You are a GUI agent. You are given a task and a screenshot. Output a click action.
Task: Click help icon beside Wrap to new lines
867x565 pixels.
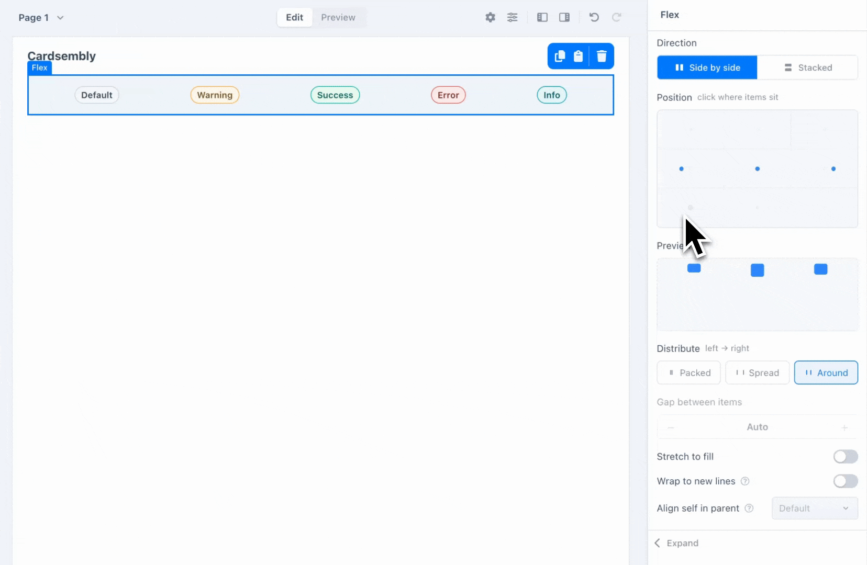[x=745, y=481]
